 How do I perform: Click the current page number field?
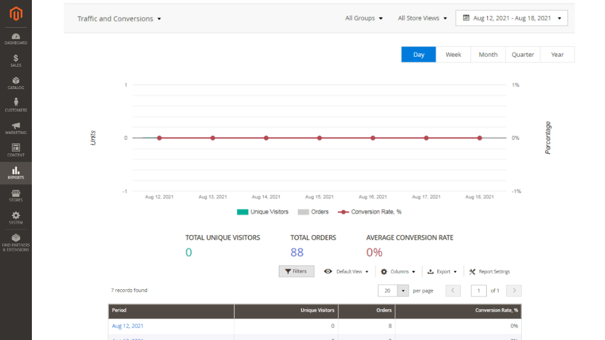click(x=479, y=290)
